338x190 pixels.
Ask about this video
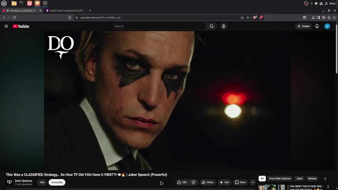224,182
